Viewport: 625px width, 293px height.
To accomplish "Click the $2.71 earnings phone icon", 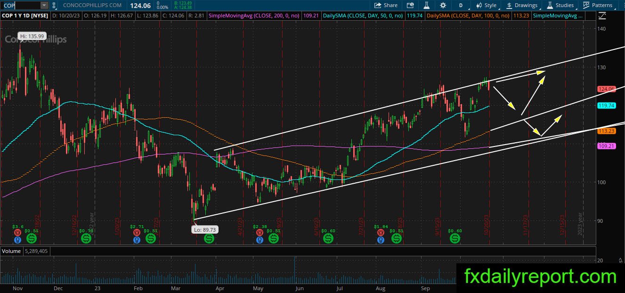I will 137,232.
